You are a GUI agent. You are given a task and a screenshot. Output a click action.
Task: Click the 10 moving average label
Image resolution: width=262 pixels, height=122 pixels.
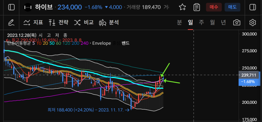point(39,43)
